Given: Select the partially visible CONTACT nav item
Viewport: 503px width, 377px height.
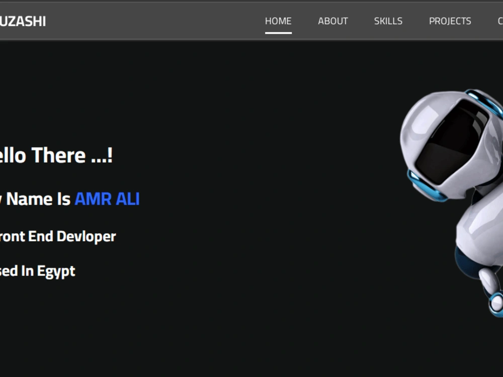Looking at the screenshot, I should [500, 21].
